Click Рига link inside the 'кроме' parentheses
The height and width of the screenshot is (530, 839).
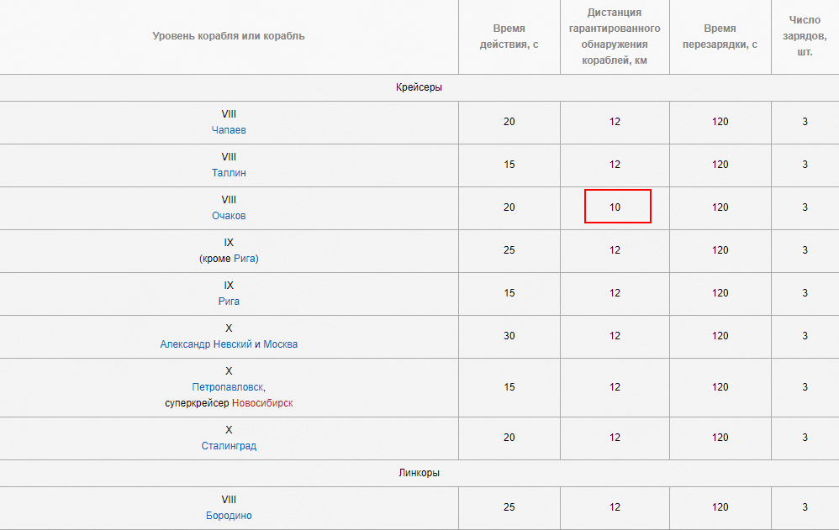pos(245,259)
